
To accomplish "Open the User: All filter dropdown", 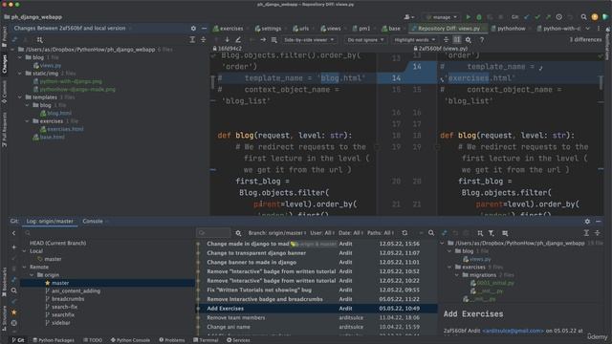I will (x=322, y=233).
